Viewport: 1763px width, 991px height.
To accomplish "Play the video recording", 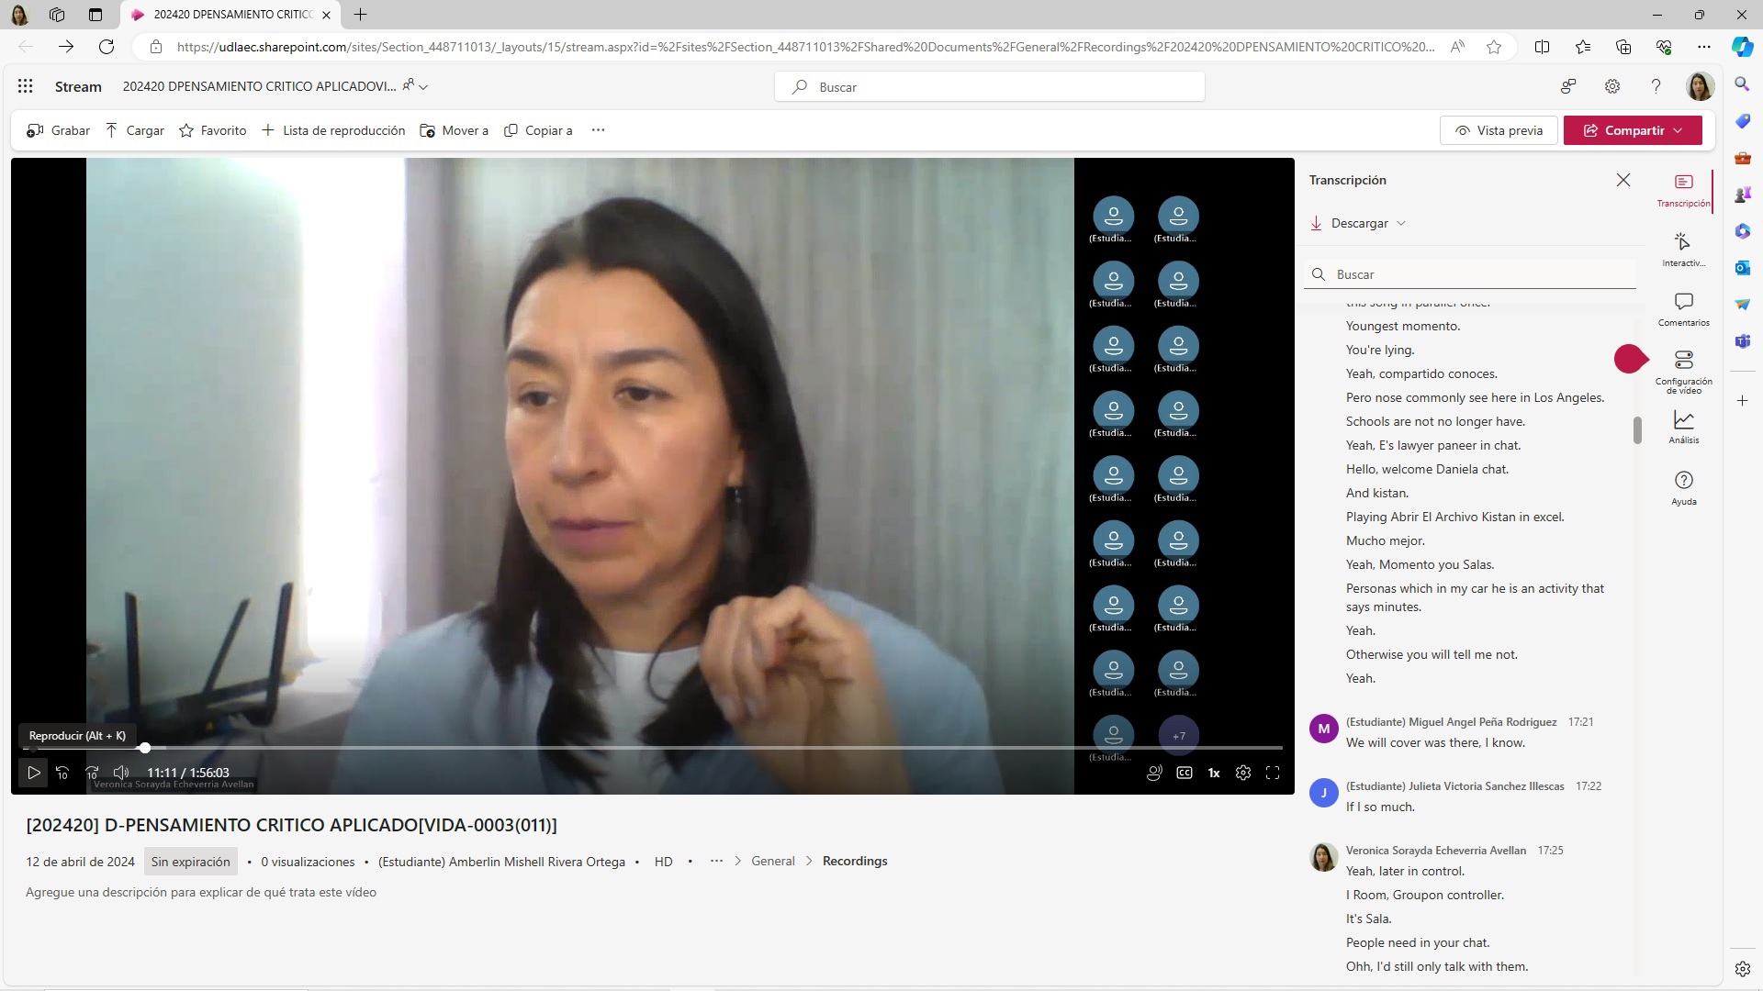I will click(33, 774).
